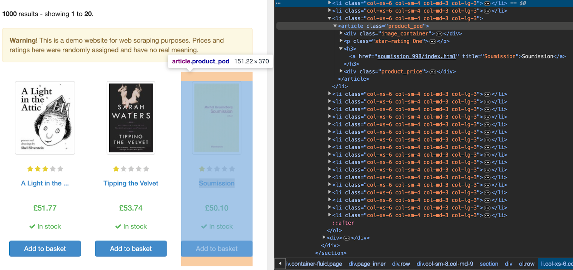
Task: Click the </article> closing tag row
Action: [x=353, y=79]
